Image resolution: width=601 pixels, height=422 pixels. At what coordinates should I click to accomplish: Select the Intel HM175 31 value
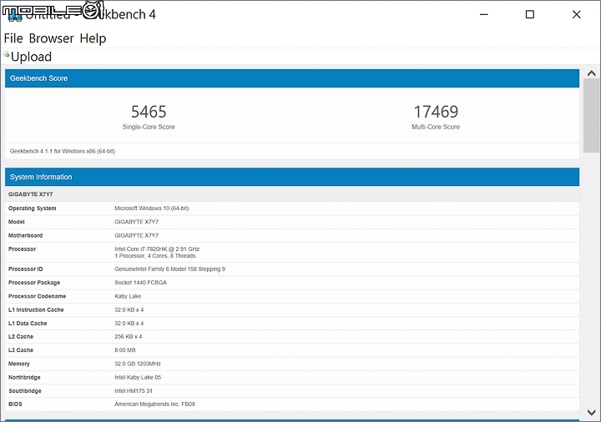(x=134, y=391)
